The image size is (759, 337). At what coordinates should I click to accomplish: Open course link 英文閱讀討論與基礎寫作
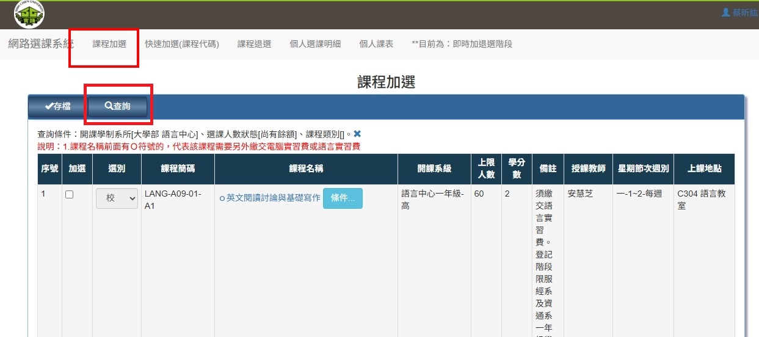[x=273, y=198]
